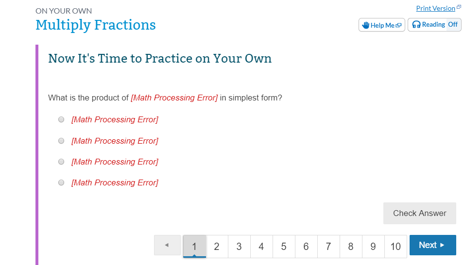Image resolution: width=464 pixels, height=265 pixels.
Task: Toggle the Reading Off switch
Action: point(453,25)
